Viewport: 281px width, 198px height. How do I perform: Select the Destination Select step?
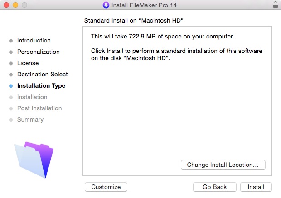click(43, 74)
